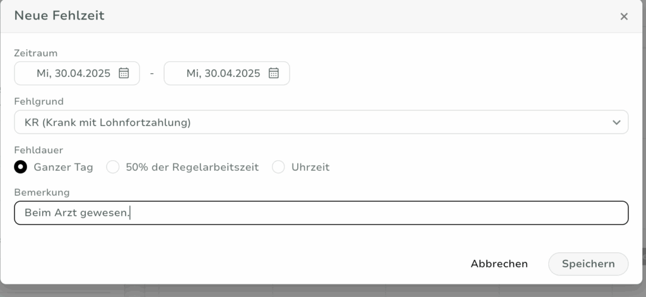Click the dash separator between the dates
The width and height of the screenshot is (646, 297).
(x=152, y=74)
